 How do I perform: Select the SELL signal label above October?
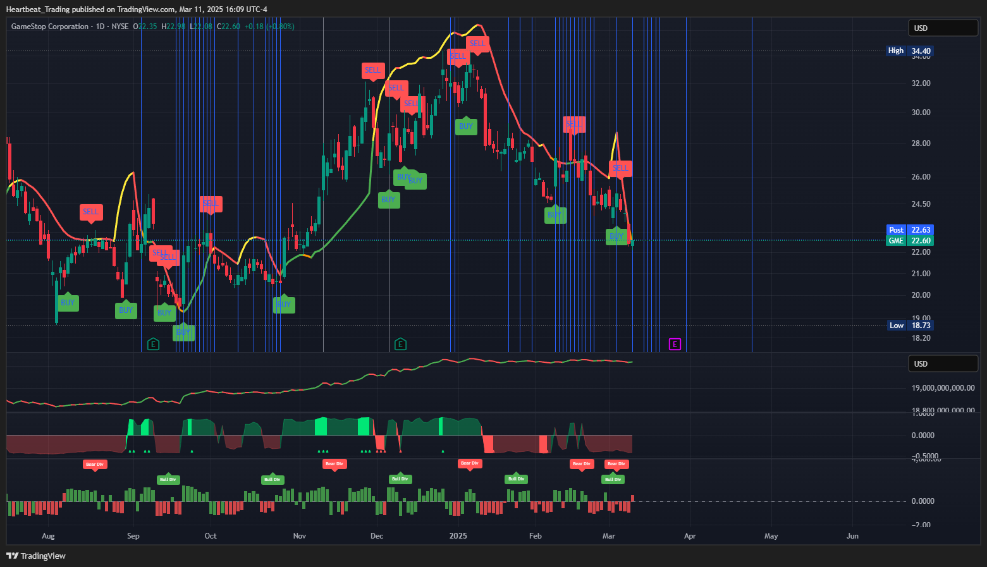(210, 204)
